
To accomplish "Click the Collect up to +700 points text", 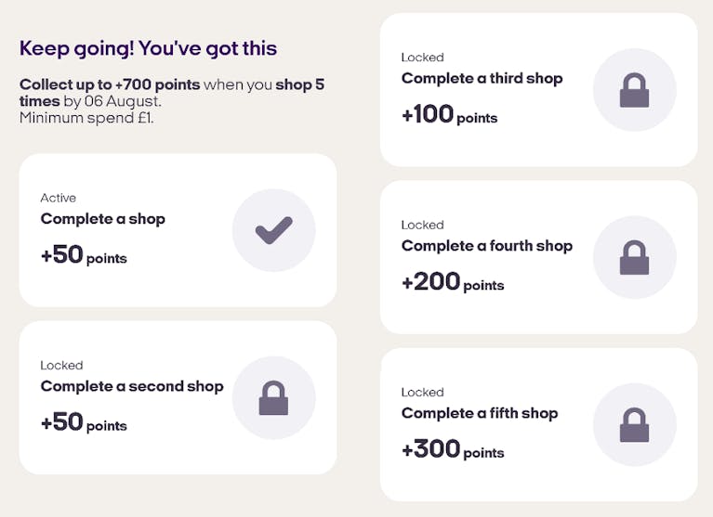I will (110, 84).
